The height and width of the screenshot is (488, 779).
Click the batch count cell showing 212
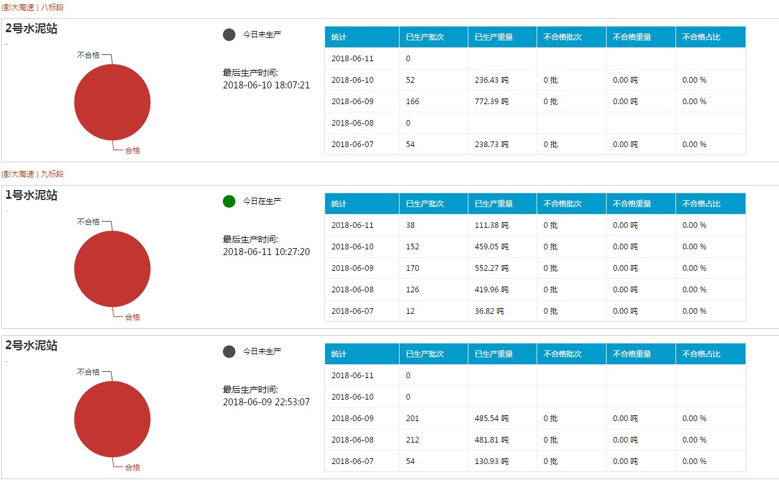coord(412,440)
